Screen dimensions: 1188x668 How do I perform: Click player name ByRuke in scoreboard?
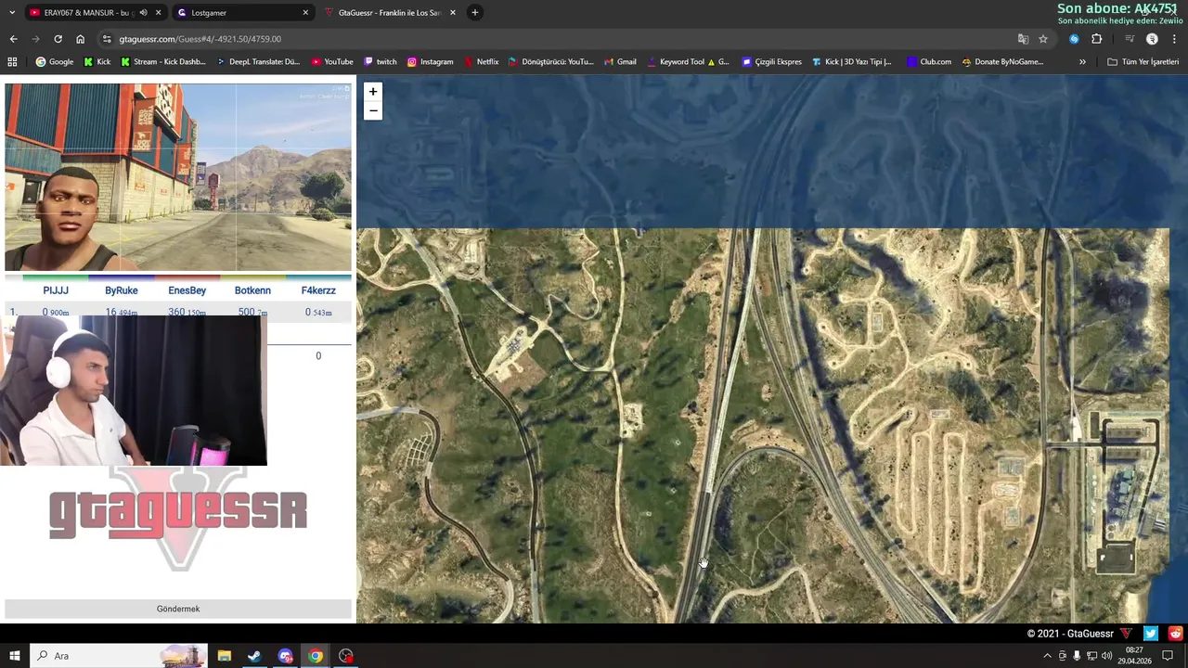click(x=122, y=290)
